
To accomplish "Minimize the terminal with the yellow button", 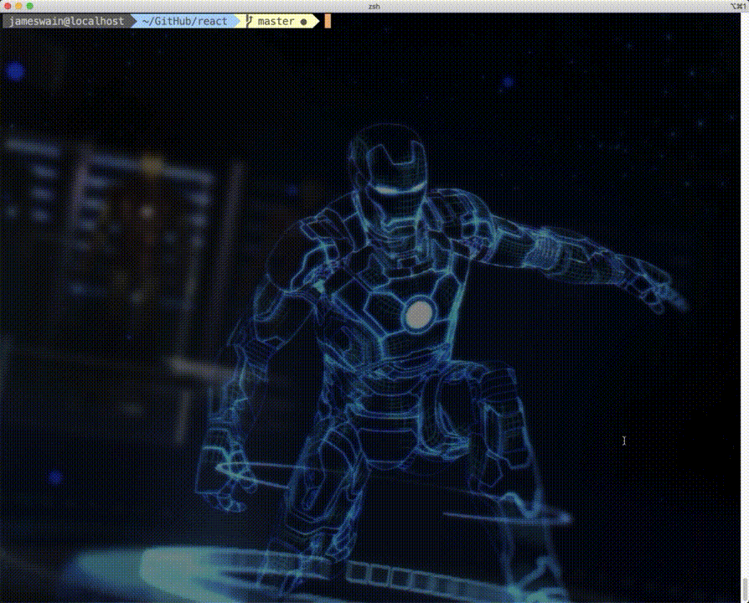I will pyautogui.click(x=18, y=6).
